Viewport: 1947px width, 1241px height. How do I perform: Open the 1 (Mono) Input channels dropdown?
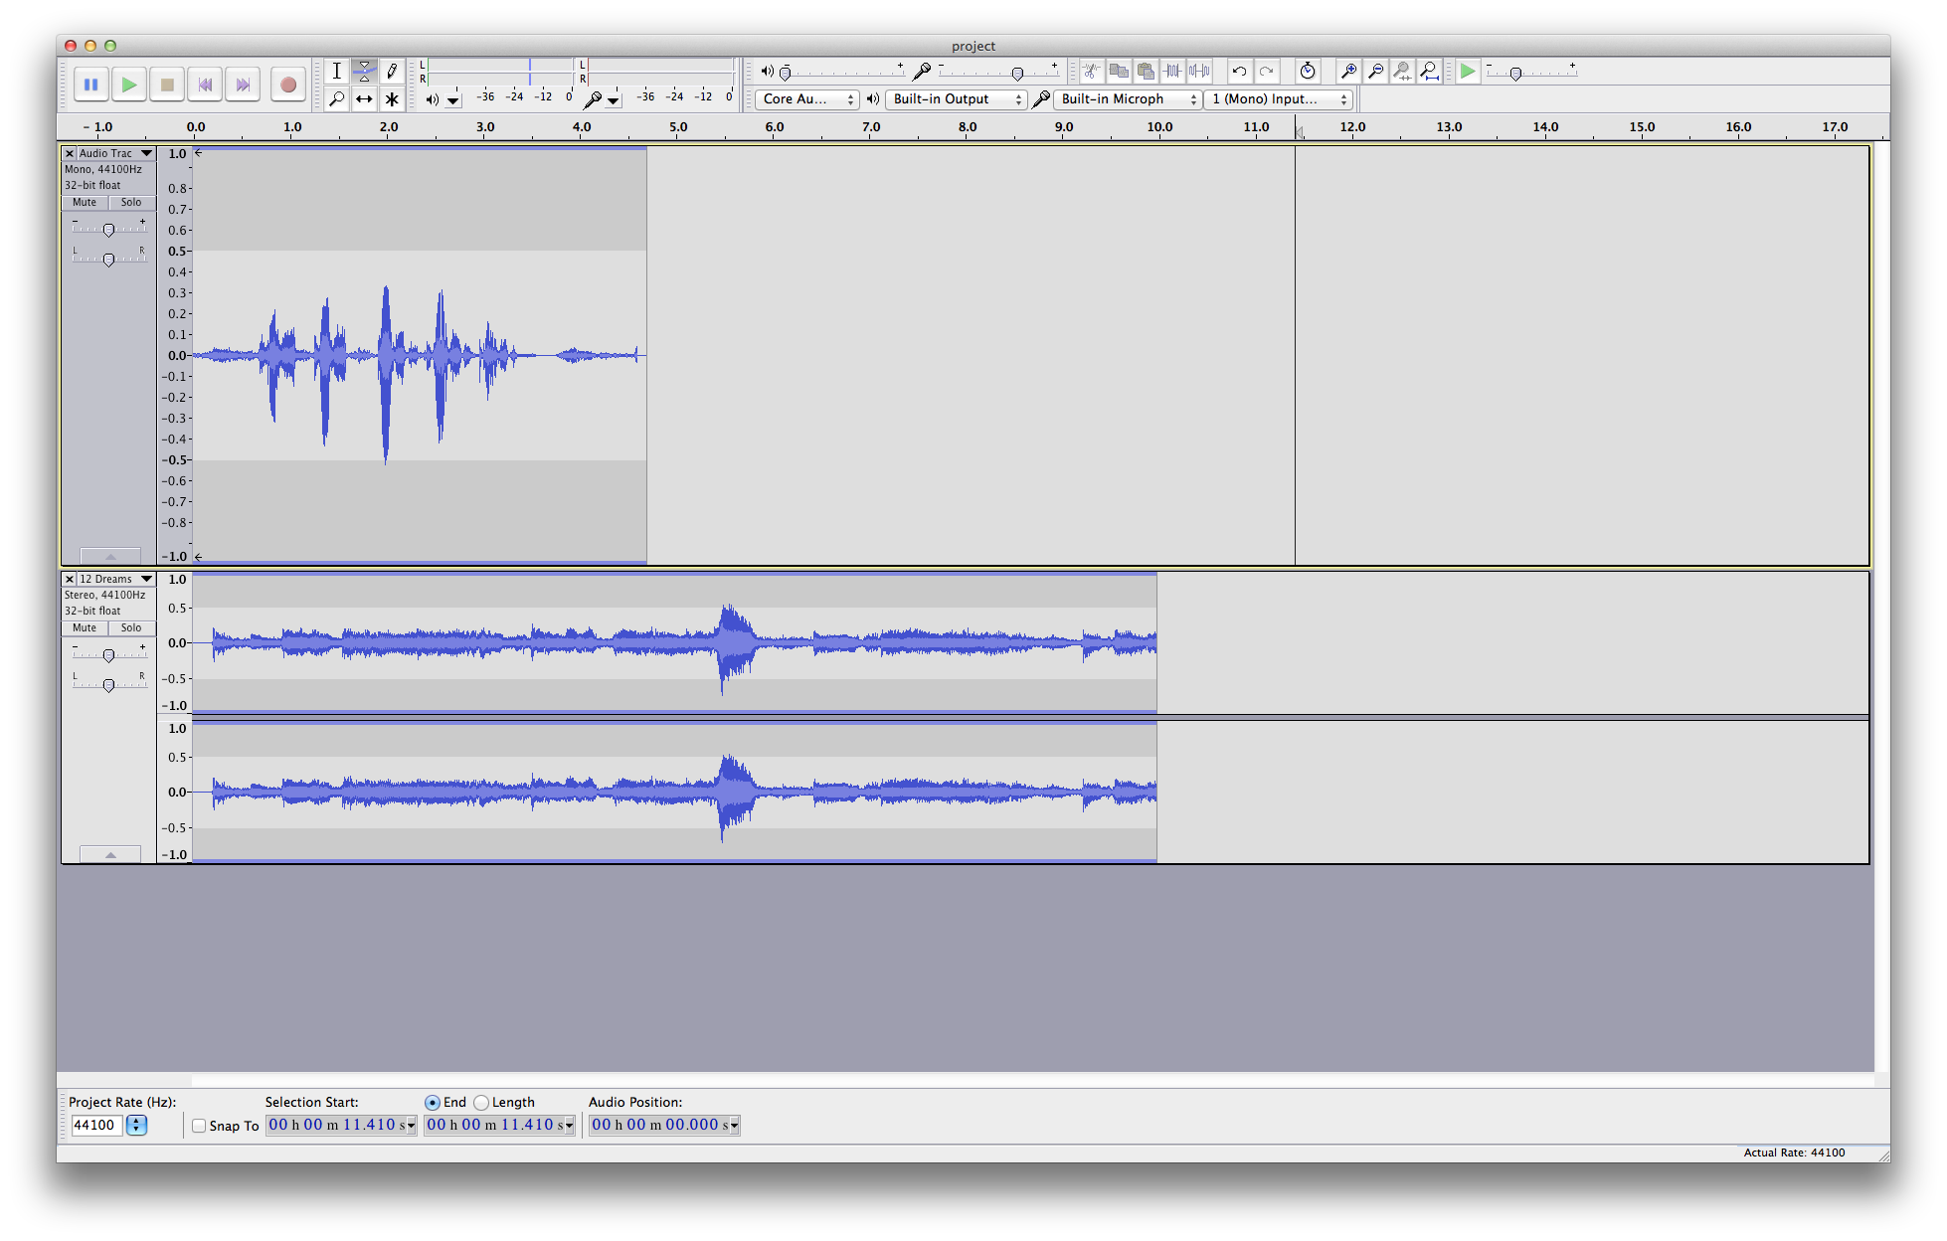(1279, 98)
